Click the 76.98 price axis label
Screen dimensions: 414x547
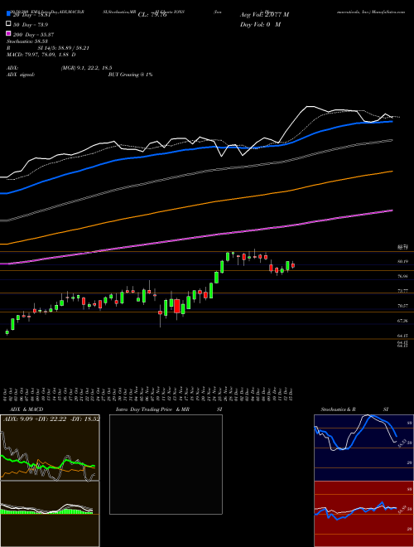tap(403, 276)
